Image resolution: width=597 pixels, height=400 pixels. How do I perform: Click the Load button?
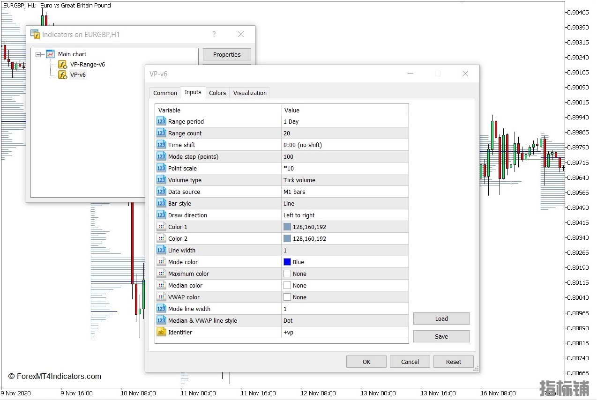tap(441, 319)
